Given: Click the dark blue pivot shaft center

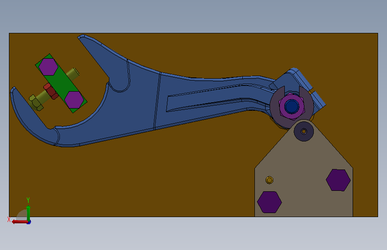Looking at the screenshot, I should (x=291, y=106).
